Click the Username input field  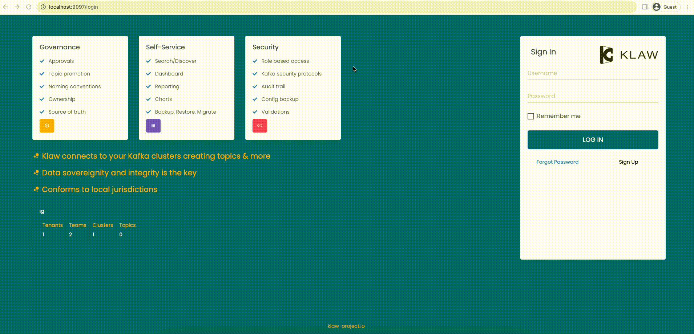(592, 73)
